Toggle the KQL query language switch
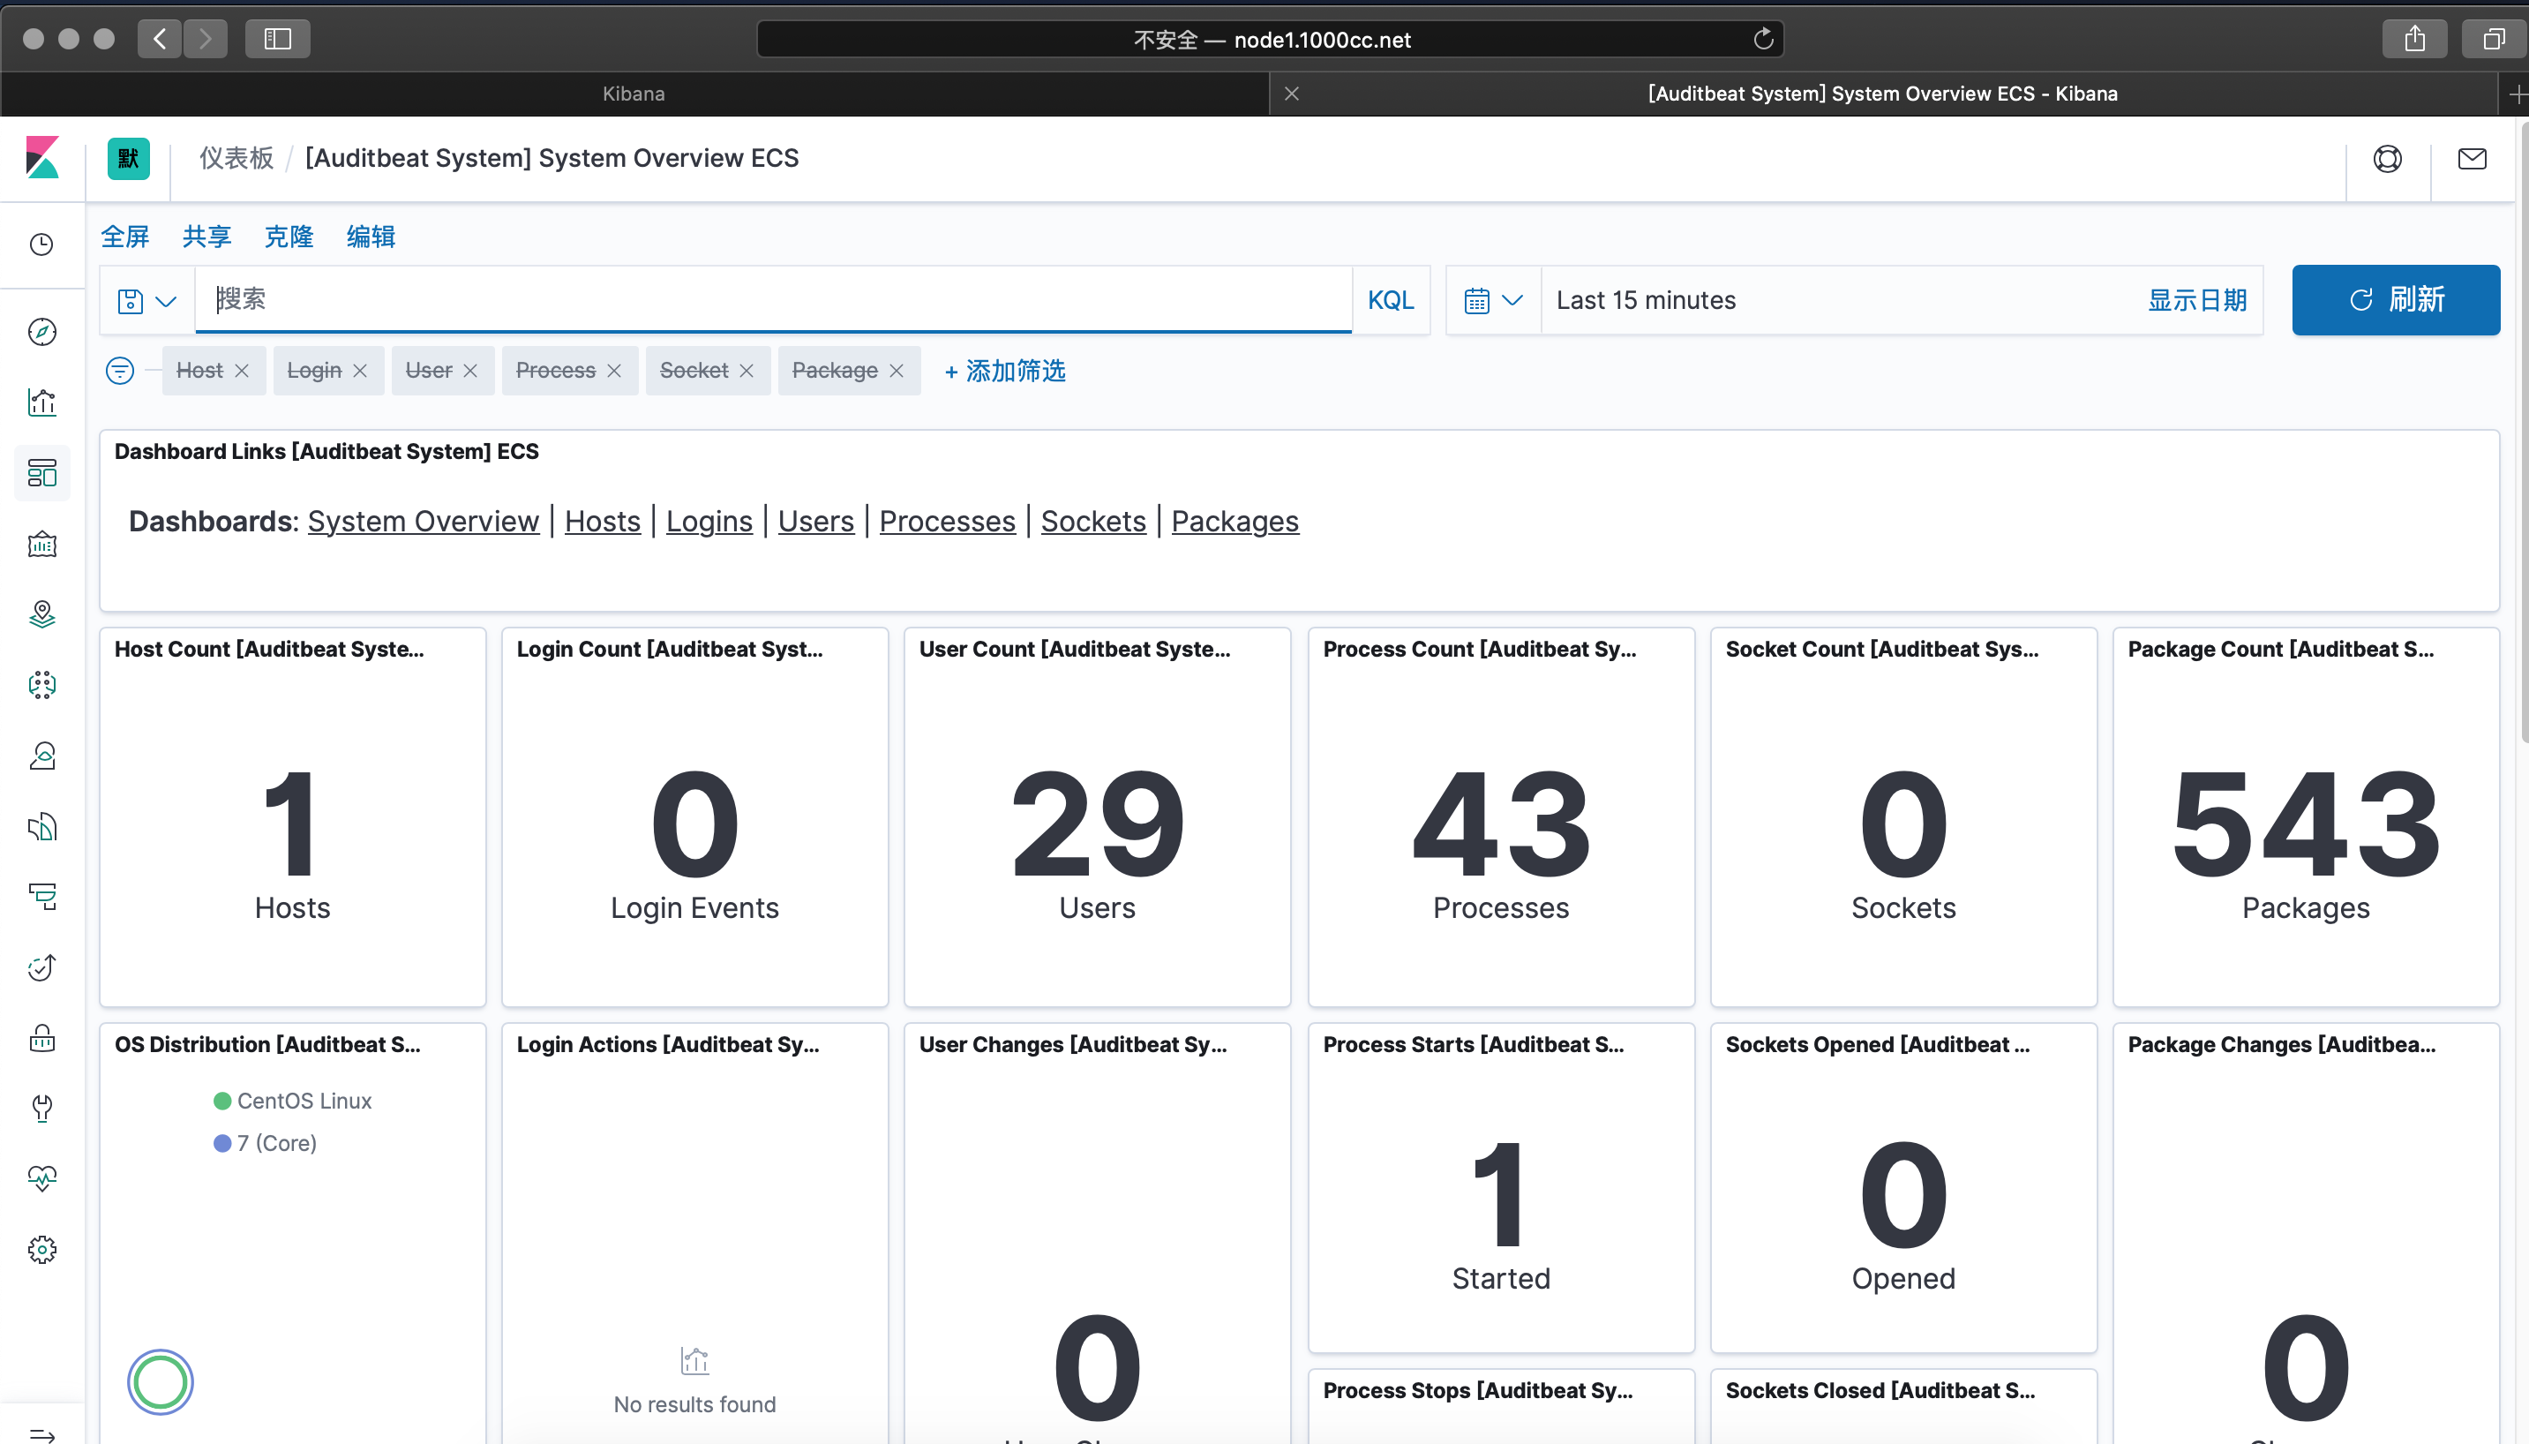Image resolution: width=2529 pixels, height=1444 pixels. [1390, 299]
